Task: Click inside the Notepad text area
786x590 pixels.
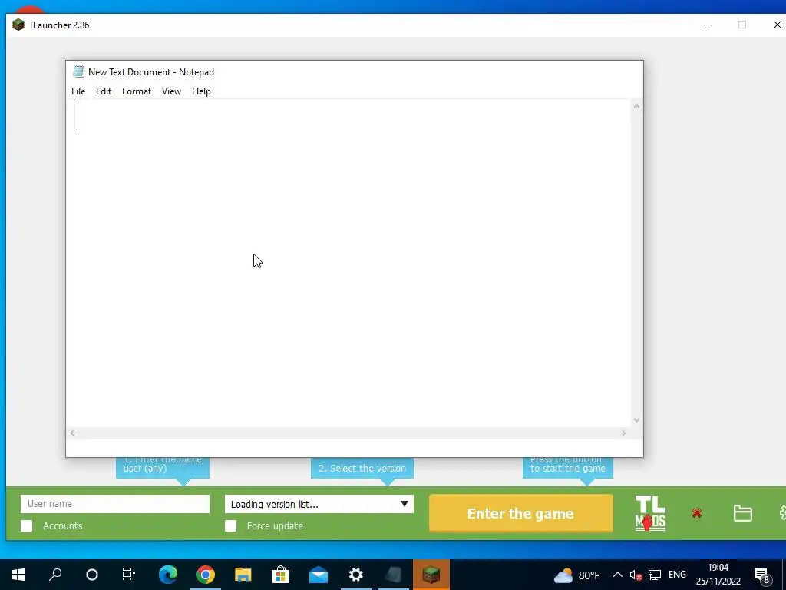Action: click(x=348, y=263)
